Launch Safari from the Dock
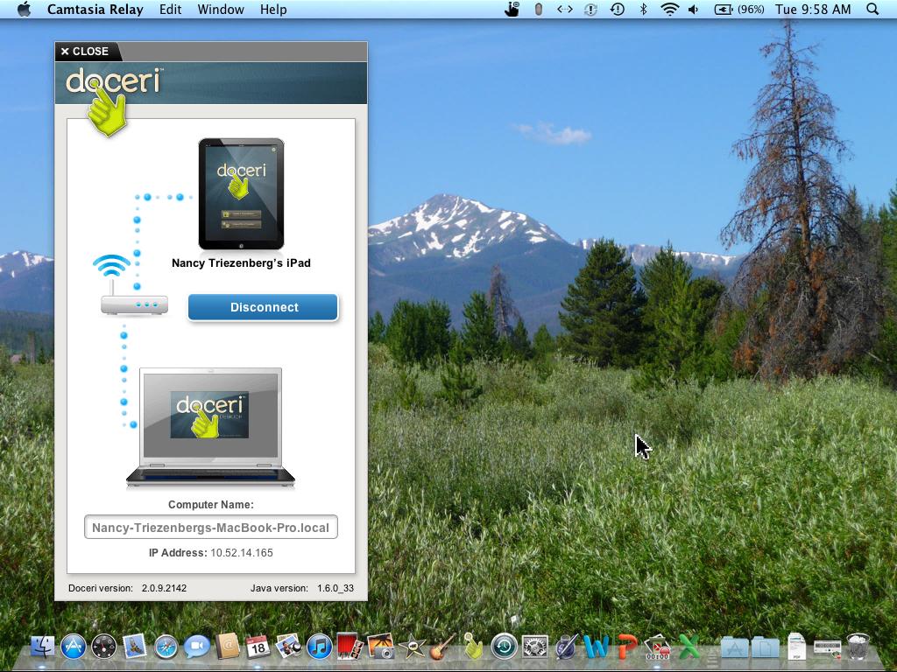This screenshot has height=672, width=897. (x=166, y=647)
